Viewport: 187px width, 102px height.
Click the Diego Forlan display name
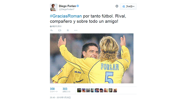click(67, 6)
